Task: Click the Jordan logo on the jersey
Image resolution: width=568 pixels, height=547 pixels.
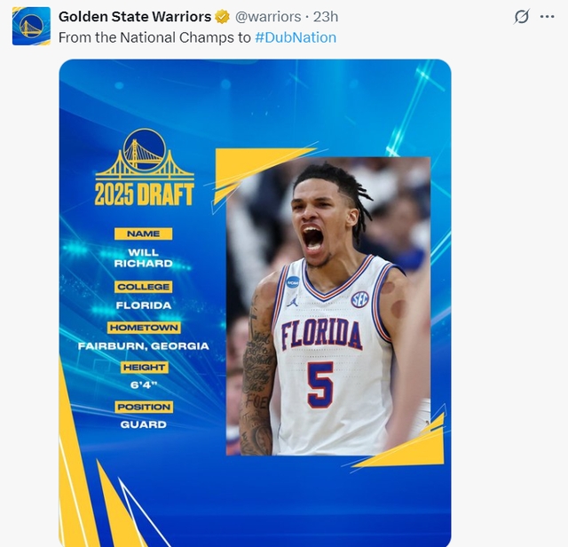Action: tap(293, 301)
